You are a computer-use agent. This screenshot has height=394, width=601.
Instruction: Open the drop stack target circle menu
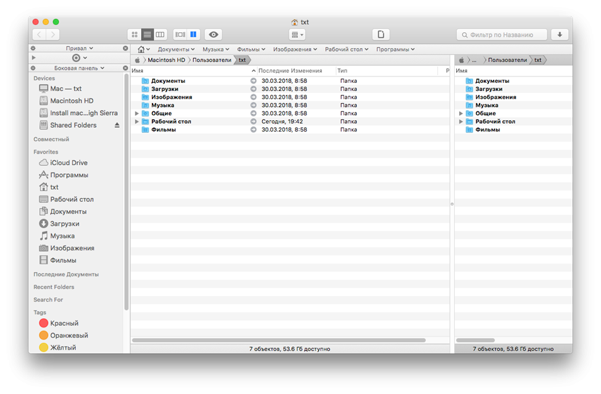[79, 58]
